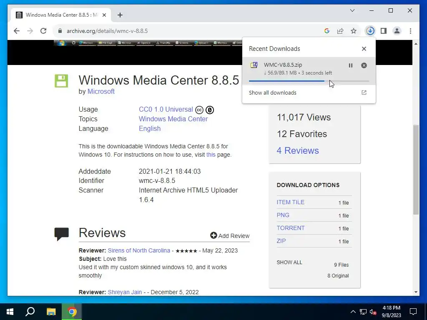Download the PNG option
This screenshot has height=320, width=427.
click(283, 215)
